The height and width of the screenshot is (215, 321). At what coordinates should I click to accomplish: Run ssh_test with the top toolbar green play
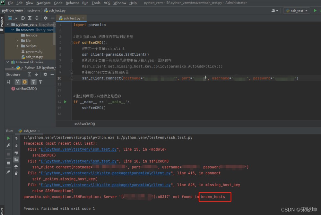pyautogui.click(x=315, y=11)
